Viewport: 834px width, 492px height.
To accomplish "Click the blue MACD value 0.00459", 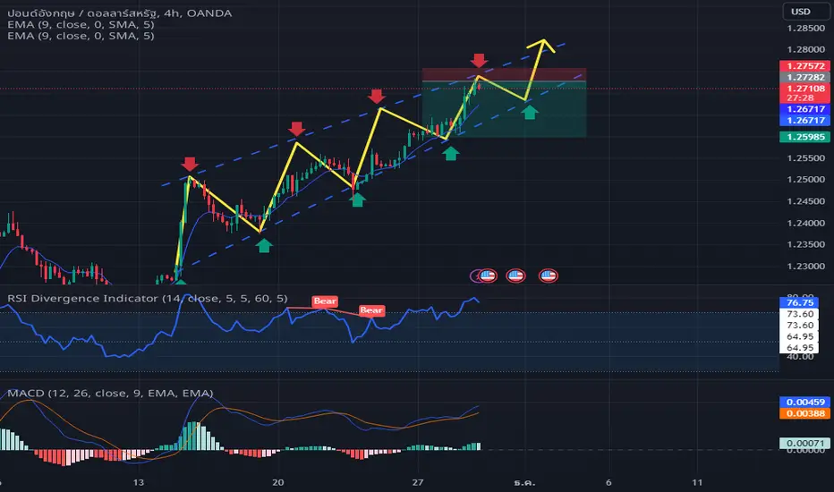I will point(804,402).
